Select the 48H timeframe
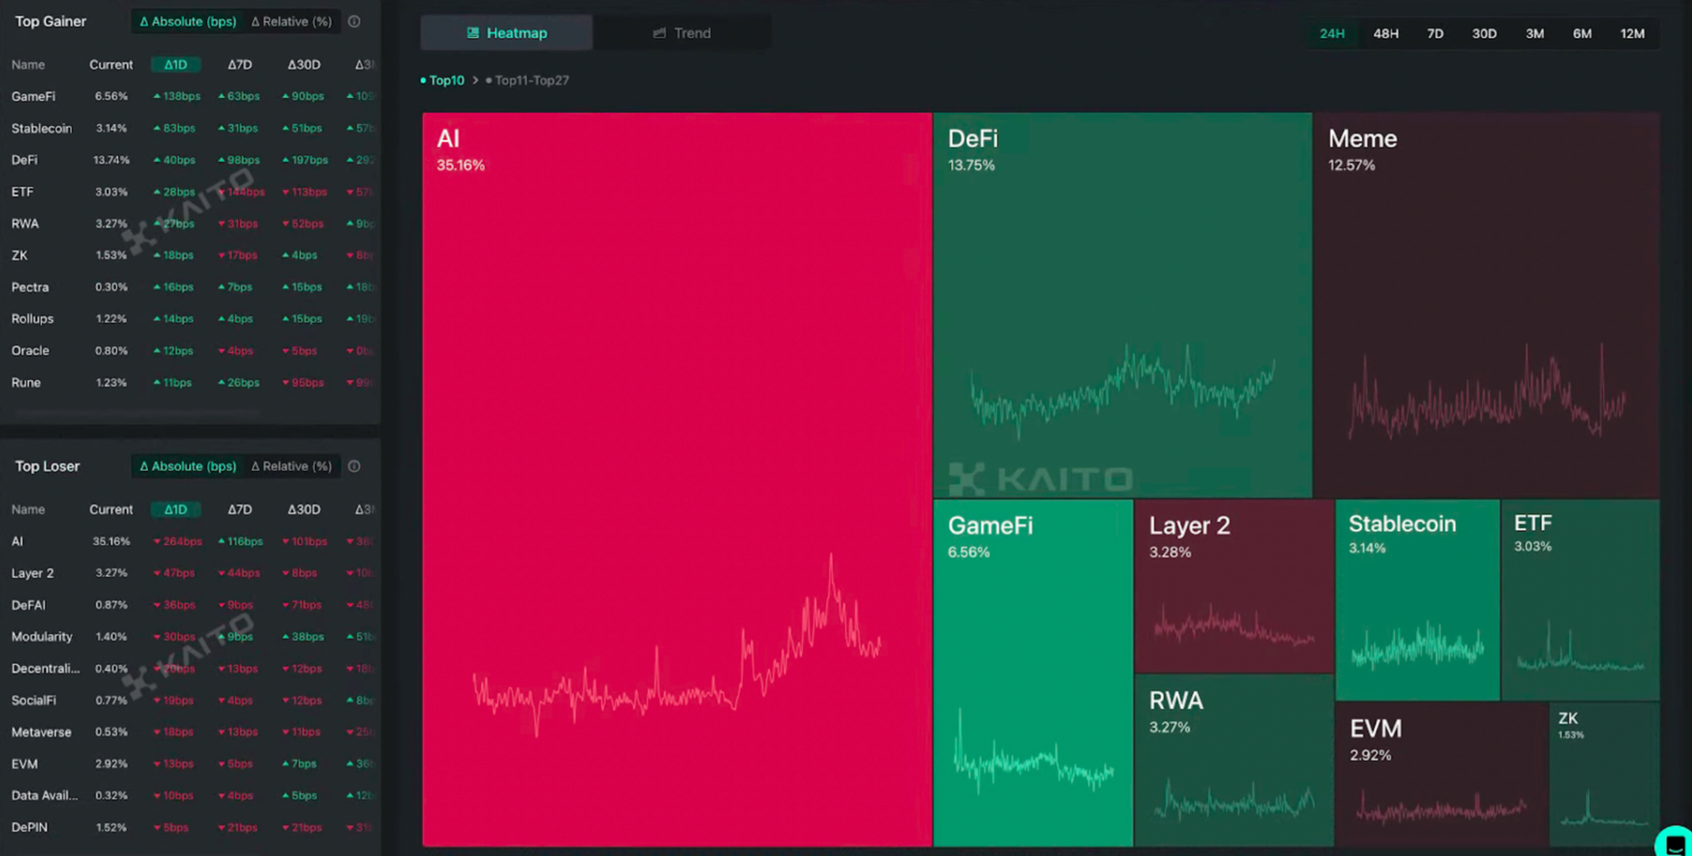This screenshot has height=856, width=1692. point(1385,33)
